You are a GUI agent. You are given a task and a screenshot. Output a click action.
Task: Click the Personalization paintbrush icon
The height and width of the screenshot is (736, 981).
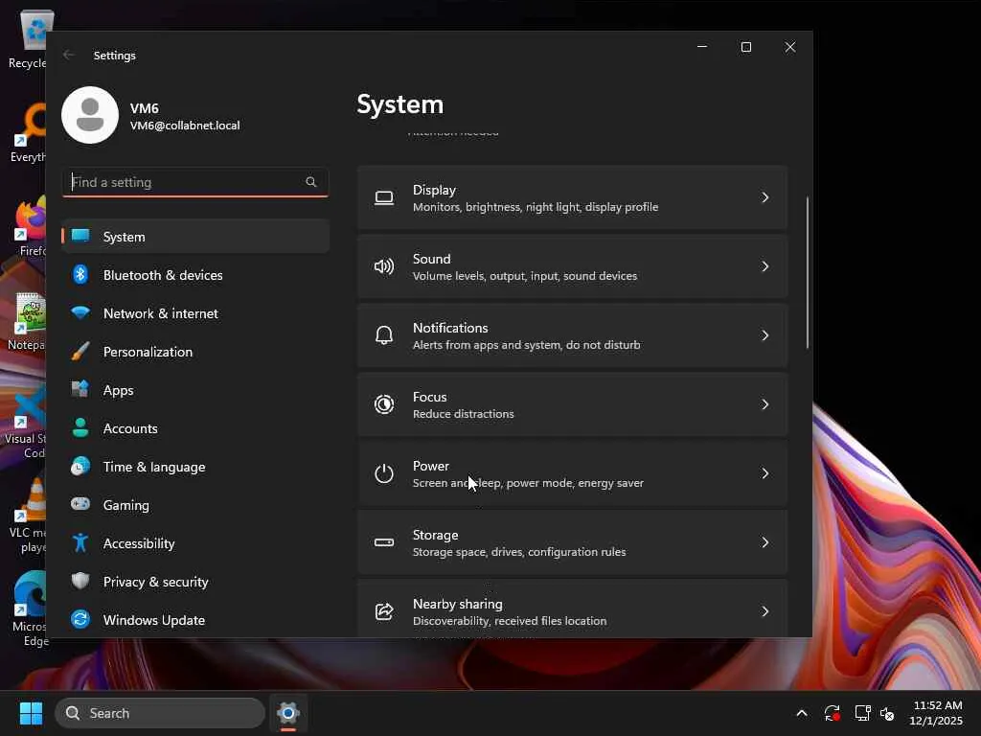(80, 352)
